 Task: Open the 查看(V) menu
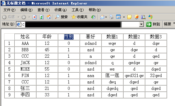pyautogui.click(x=44, y=10)
